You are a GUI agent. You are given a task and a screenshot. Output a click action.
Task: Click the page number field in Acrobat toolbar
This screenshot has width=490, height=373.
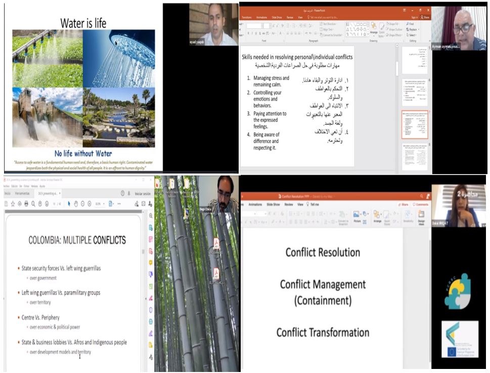(55, 204)
